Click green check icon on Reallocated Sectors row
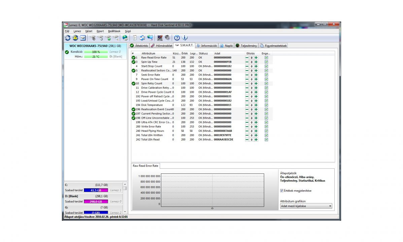 (x=133, y=71)
